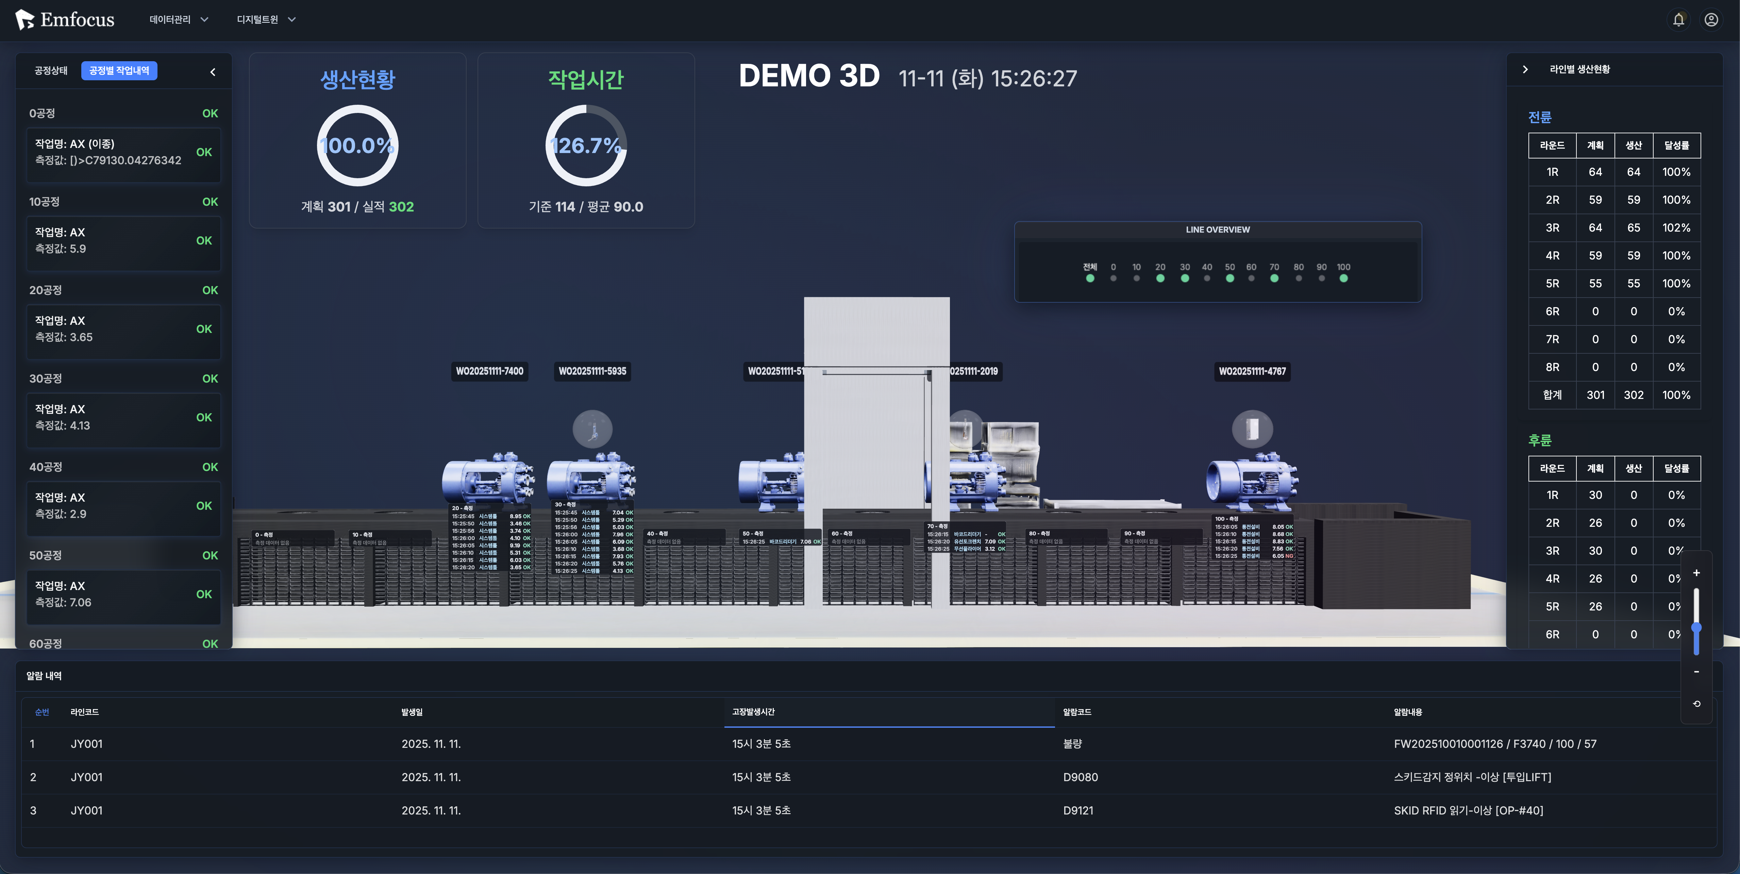Open the notifications bell

[x=1678, y=20]
